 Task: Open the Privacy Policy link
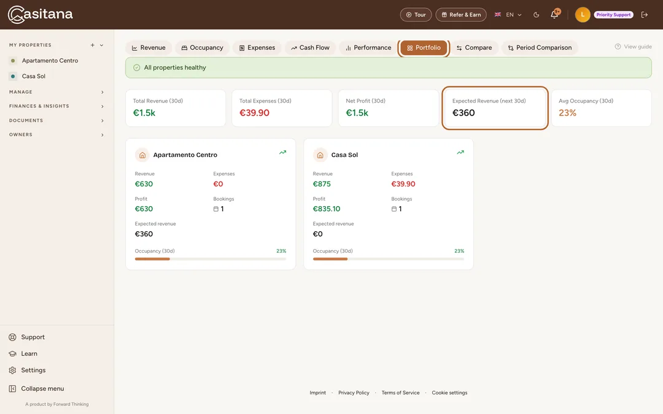click(x=354, y=393)
